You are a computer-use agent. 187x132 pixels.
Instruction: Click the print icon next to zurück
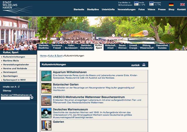click(x=144, y=65)
